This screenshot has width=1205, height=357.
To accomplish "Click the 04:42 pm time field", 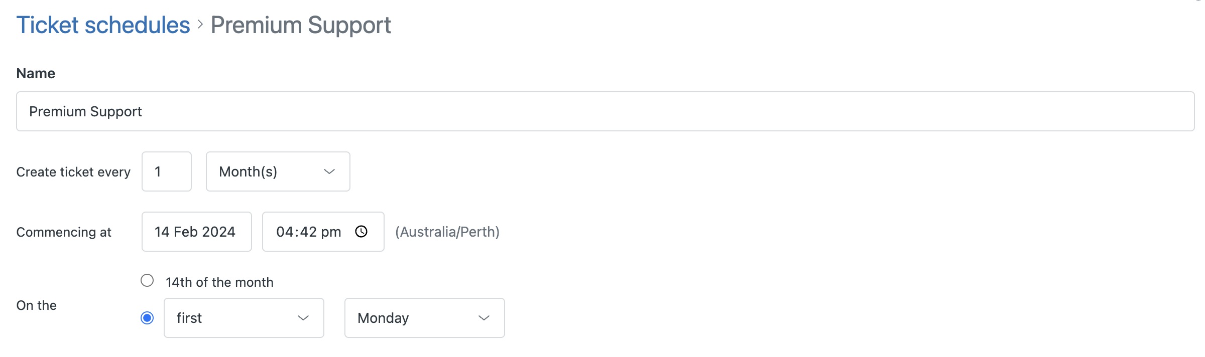I will [x=308, y=232].
